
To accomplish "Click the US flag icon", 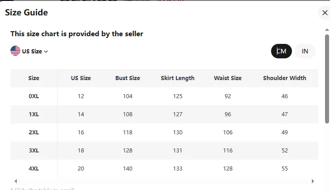I will pos(15,51).
